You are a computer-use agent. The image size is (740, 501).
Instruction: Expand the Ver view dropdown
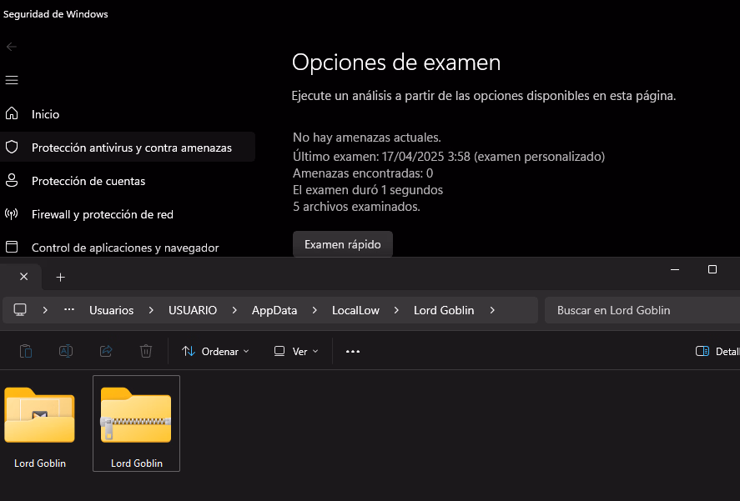[x=296, y=352]
